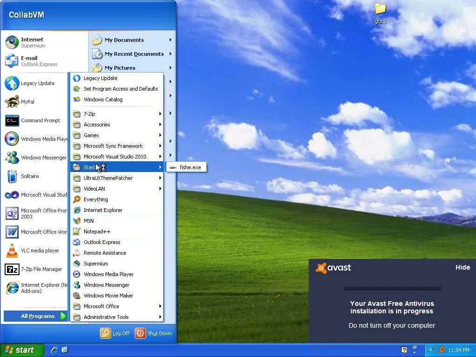The image size is (476, 357).
Task: Open Outlook Express E-mail pinned icon
Action: point(12,61)
